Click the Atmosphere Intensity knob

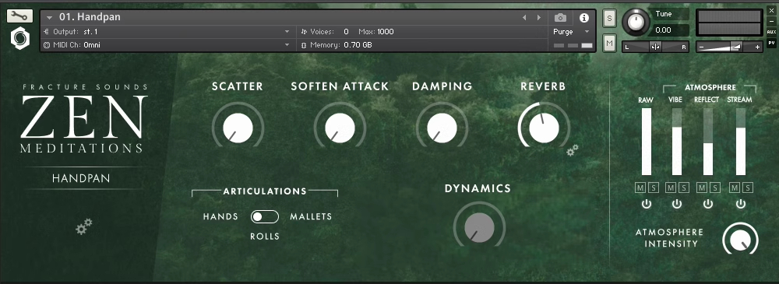(x=740, y=239)
